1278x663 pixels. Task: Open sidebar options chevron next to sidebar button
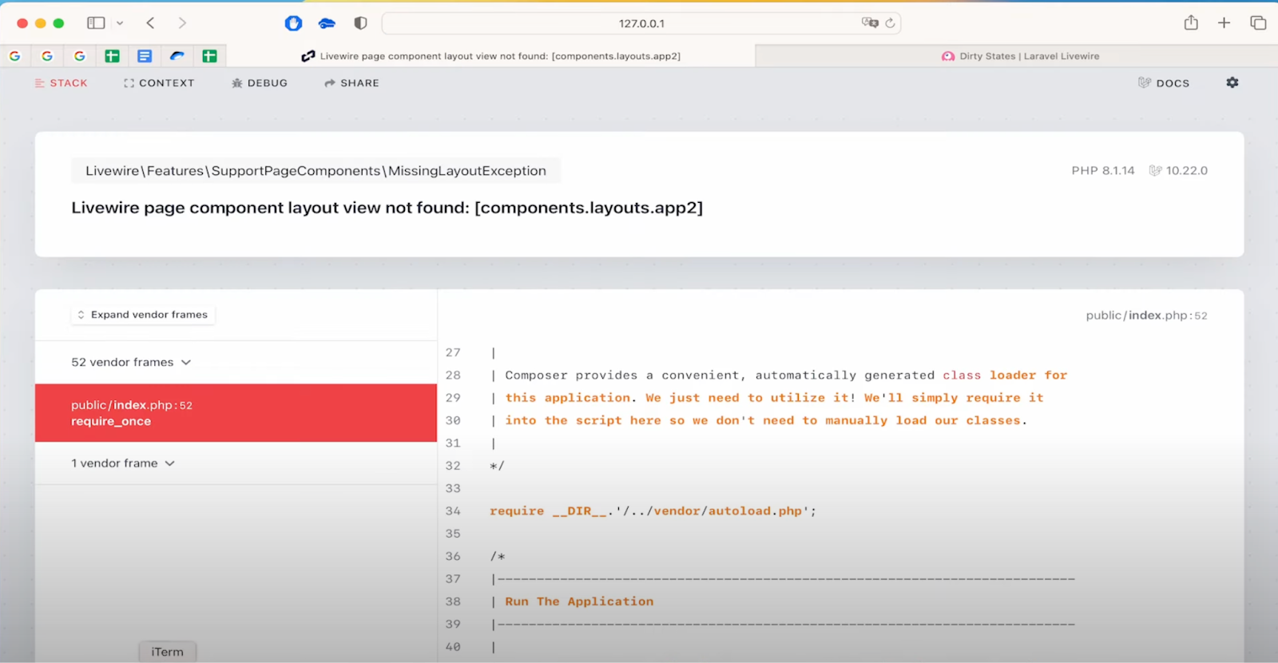pyautogui.click(x=120, y=23)
